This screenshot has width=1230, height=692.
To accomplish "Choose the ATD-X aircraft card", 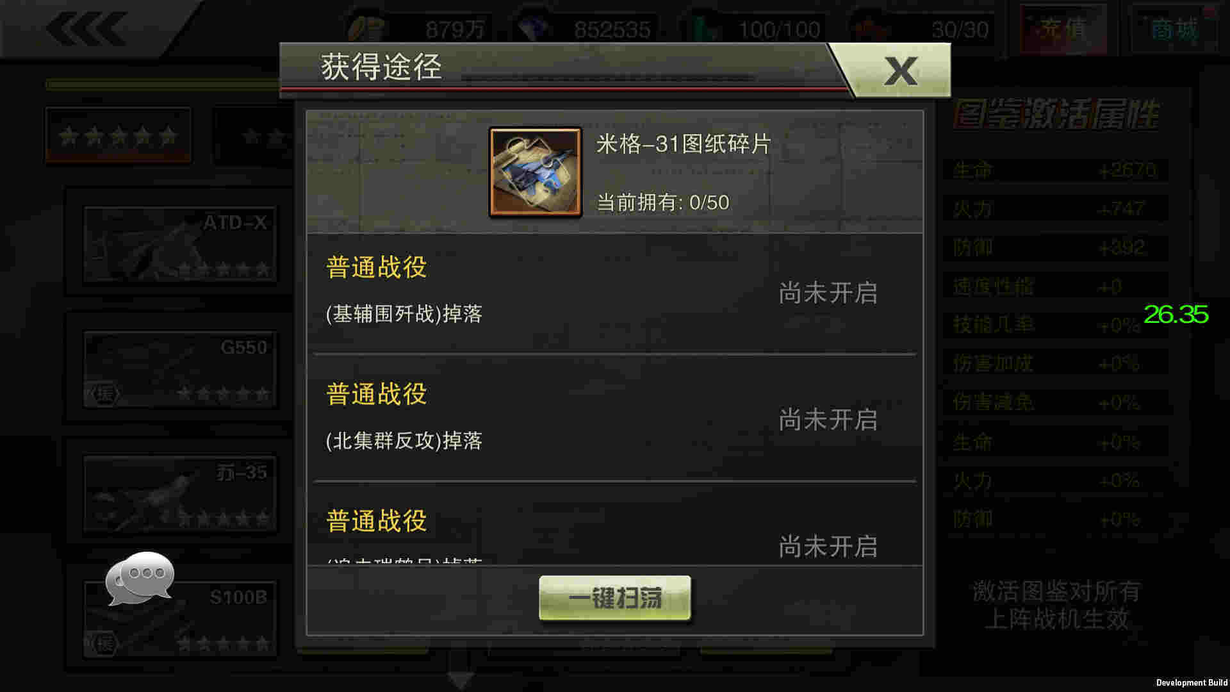I will (x=180, y=244).
